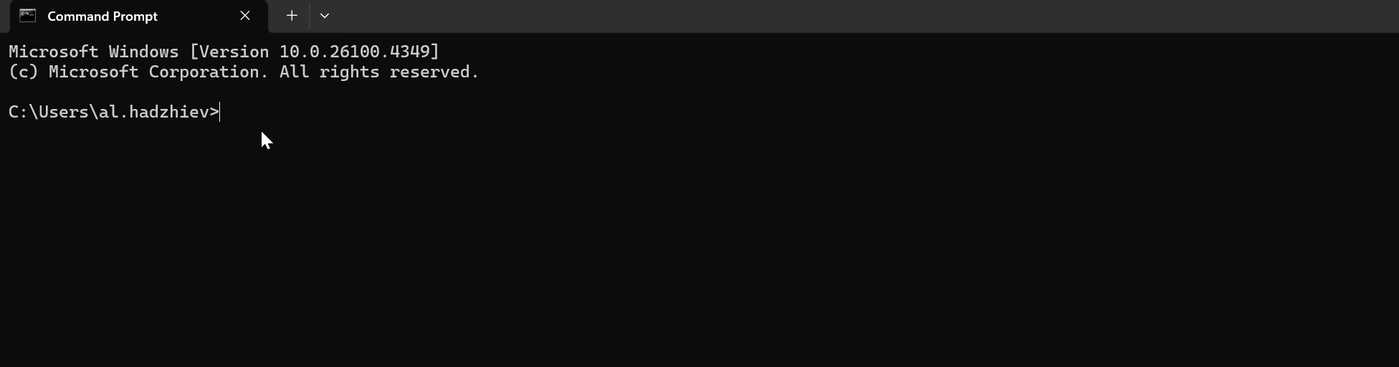The width and height of the screenshot is (1399, 367).
Task: Click the Microsoft Windows version line
Action: [224, 52]
